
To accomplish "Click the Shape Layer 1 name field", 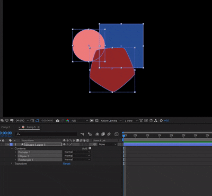I will pos(43,145).
